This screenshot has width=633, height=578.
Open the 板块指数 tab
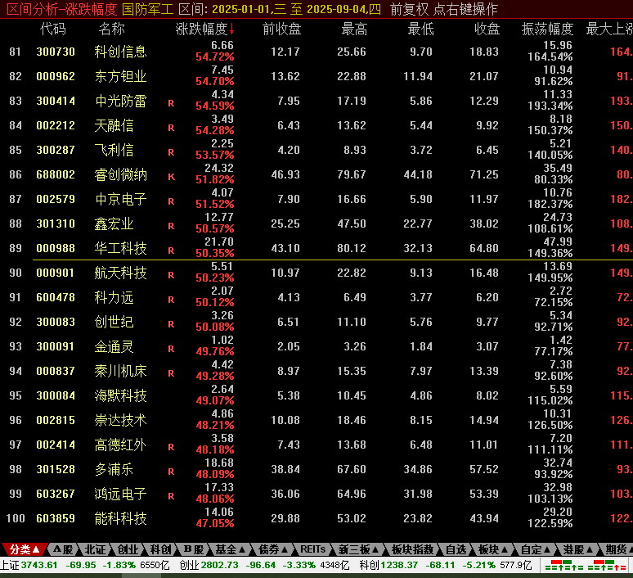point(412,549)
